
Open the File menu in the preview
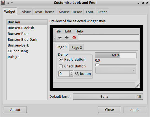coord(58,31)
